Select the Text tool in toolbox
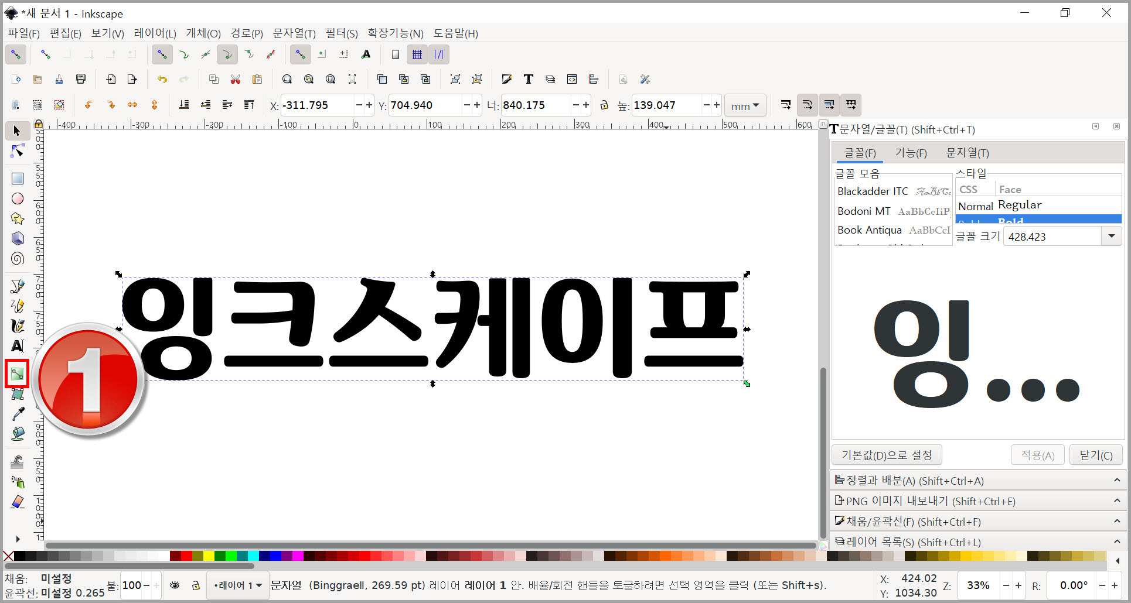Viewport: 1131px width, 603px height. pyautogui.click(x=18, y=345)
